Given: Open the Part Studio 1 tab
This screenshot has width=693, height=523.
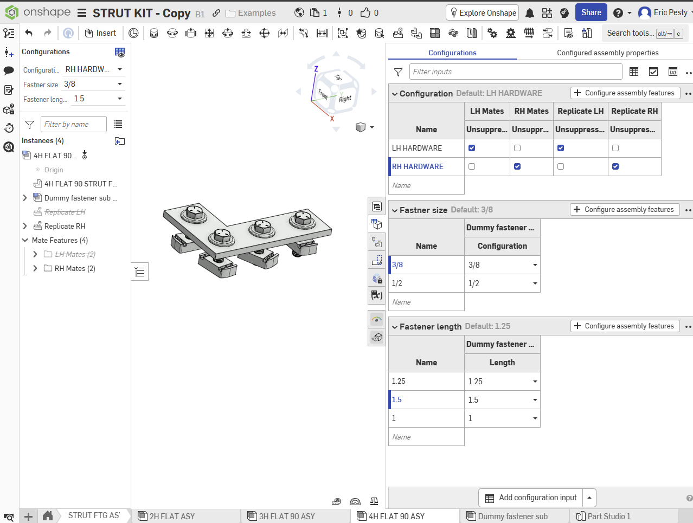Looking at the screenshot, I should [x=625, y=516].
